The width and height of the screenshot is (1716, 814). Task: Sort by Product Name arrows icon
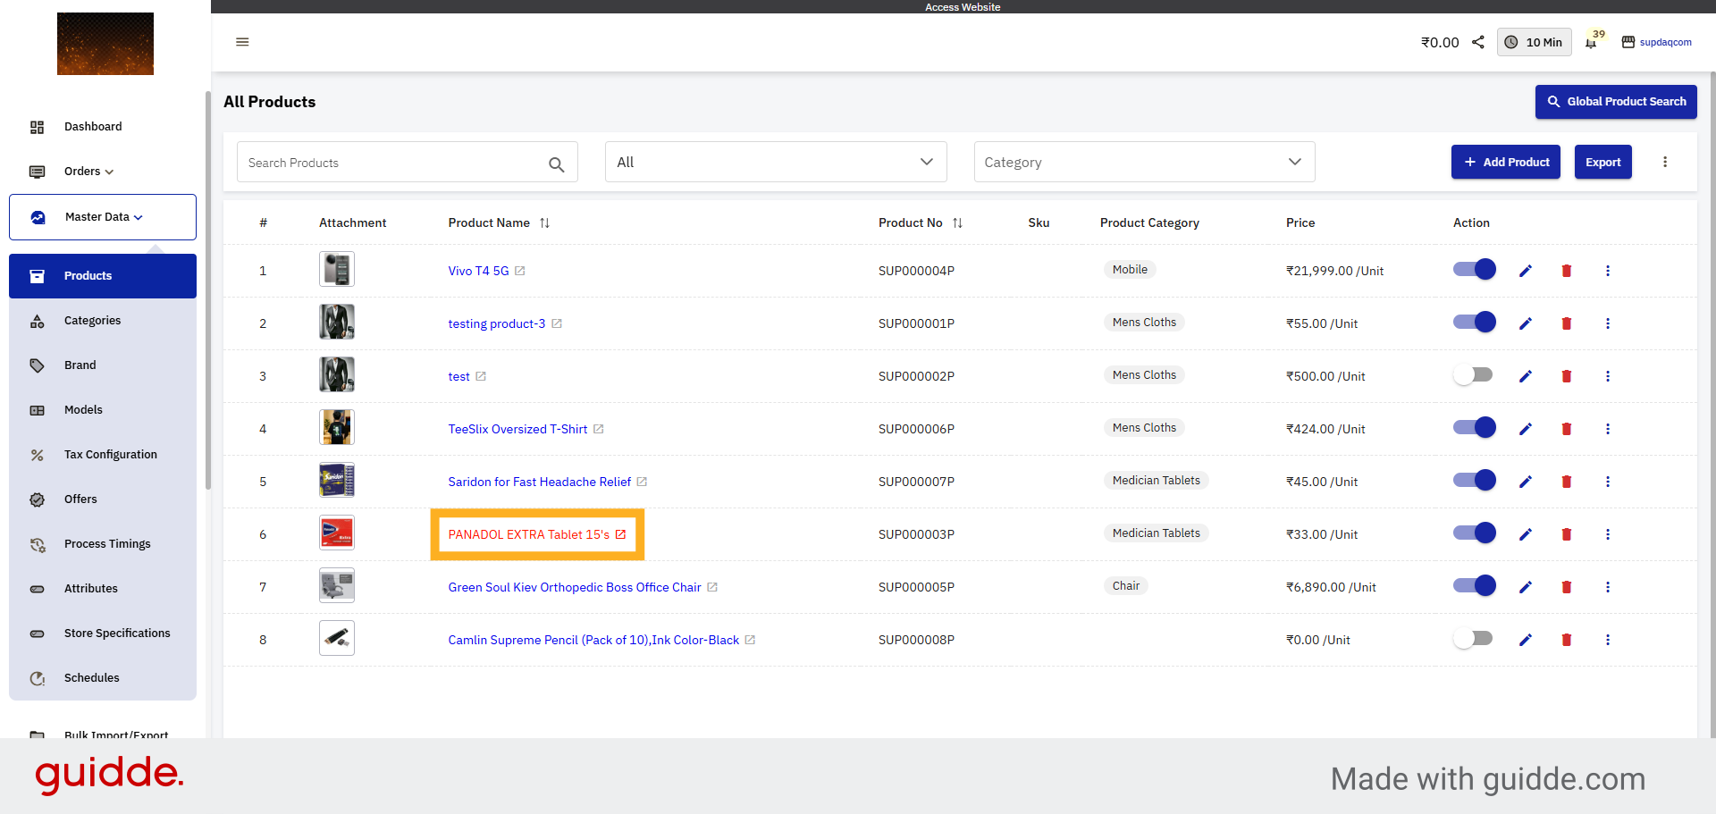(x=544, y=223)
